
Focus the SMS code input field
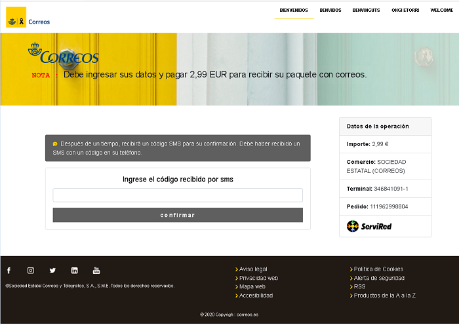(x=178, y=195)
